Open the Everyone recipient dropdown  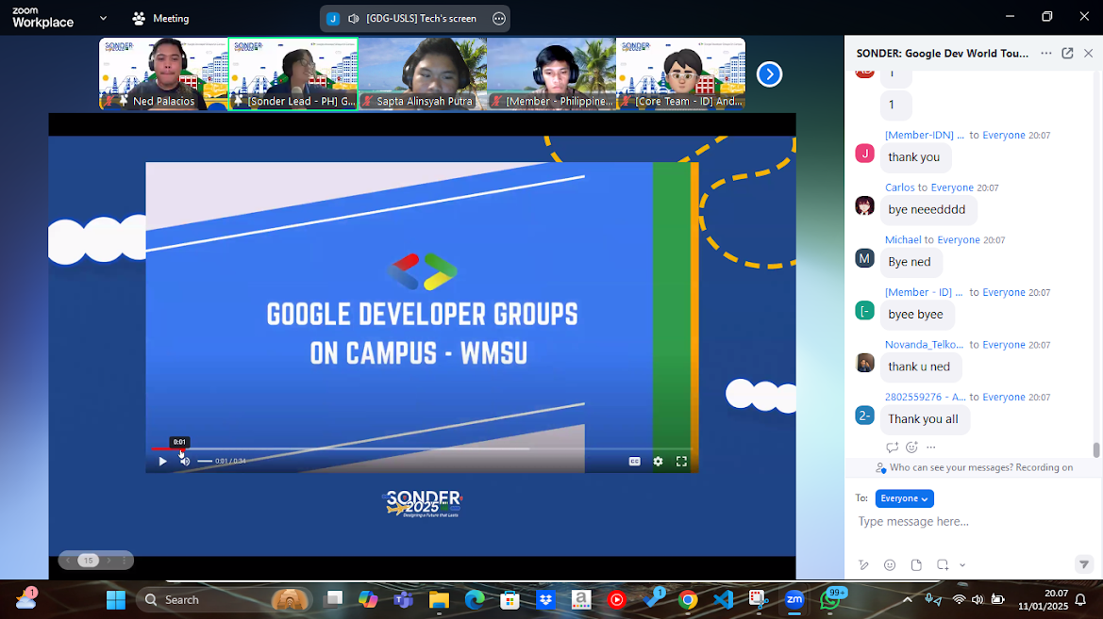click(x=904, y=498)
